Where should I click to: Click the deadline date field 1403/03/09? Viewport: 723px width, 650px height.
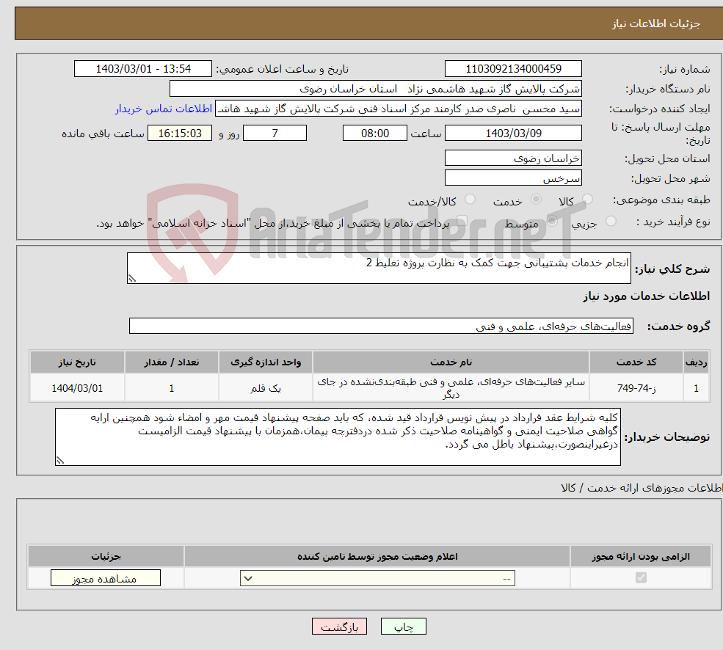pos(513,134)
